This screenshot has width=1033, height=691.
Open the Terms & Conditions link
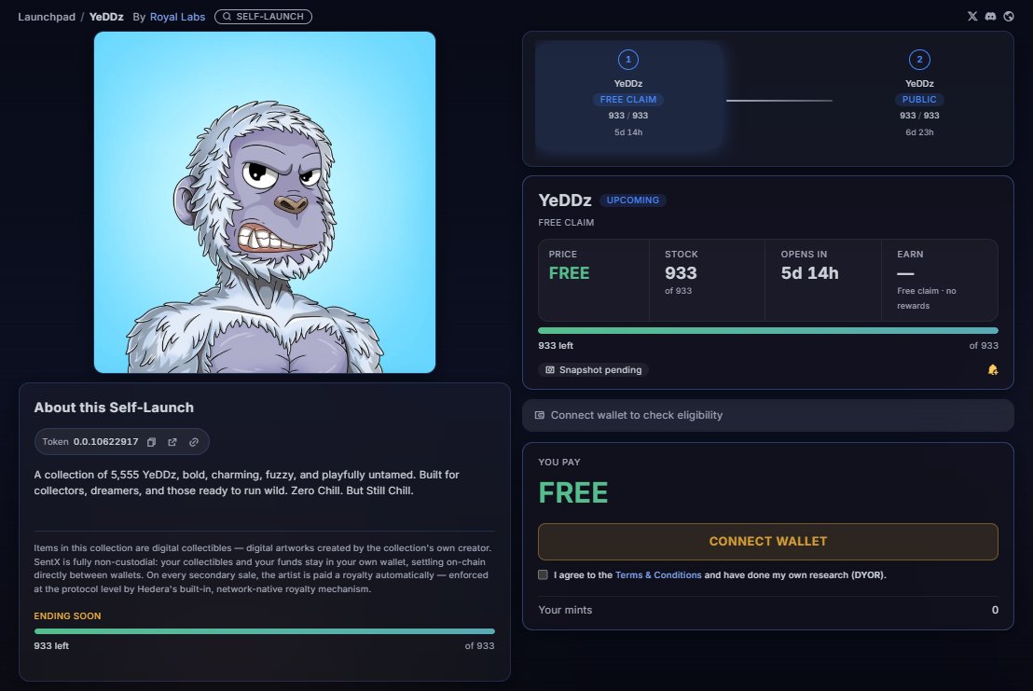[x=658, y=575]
